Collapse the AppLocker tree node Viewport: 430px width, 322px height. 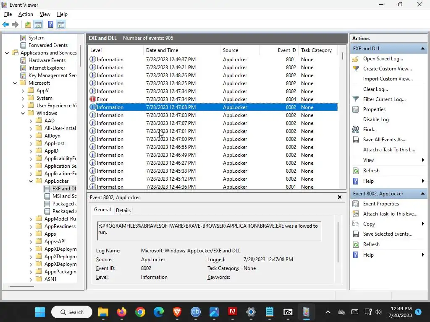coord(31,181)
